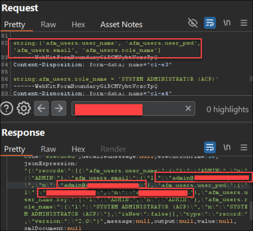Image resolution: width=253 pixels, height=231 pixels.
Task: Go to previous search match arrow
Action: coord(41,108)
